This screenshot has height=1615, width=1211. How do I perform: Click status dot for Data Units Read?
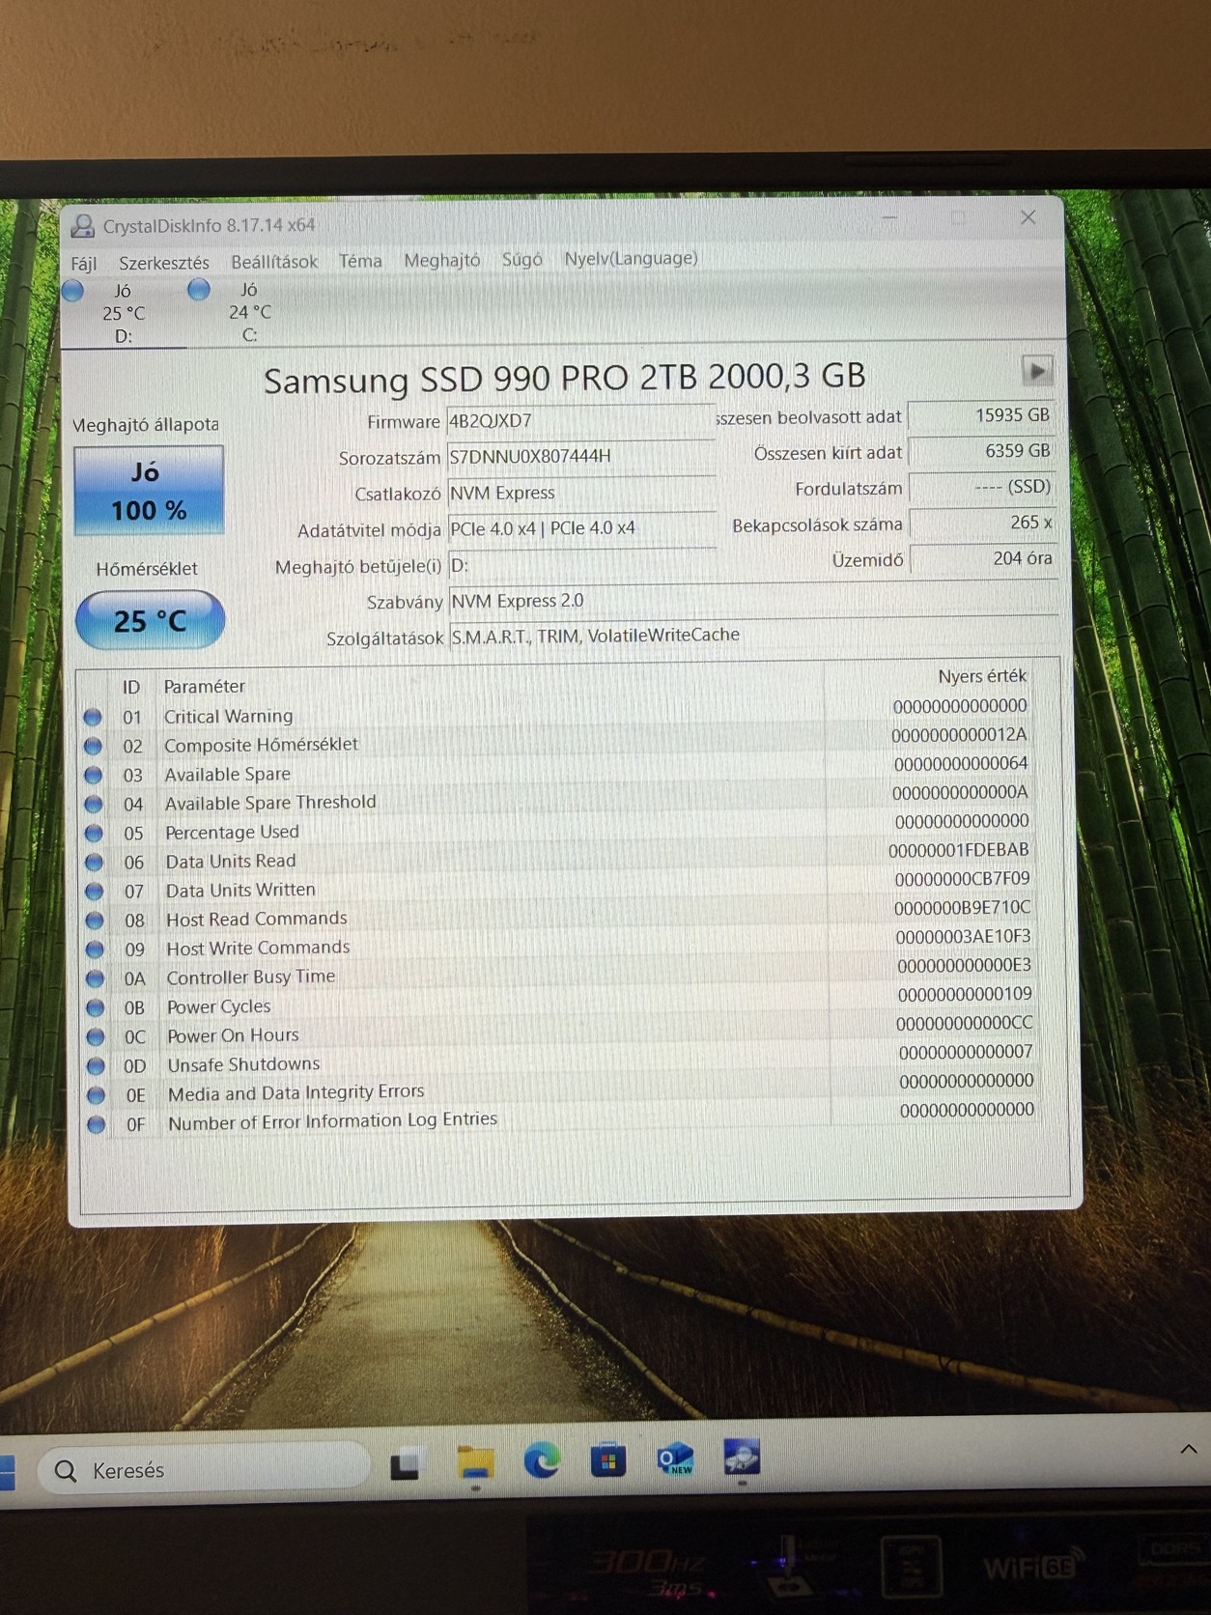coord(94,862)
